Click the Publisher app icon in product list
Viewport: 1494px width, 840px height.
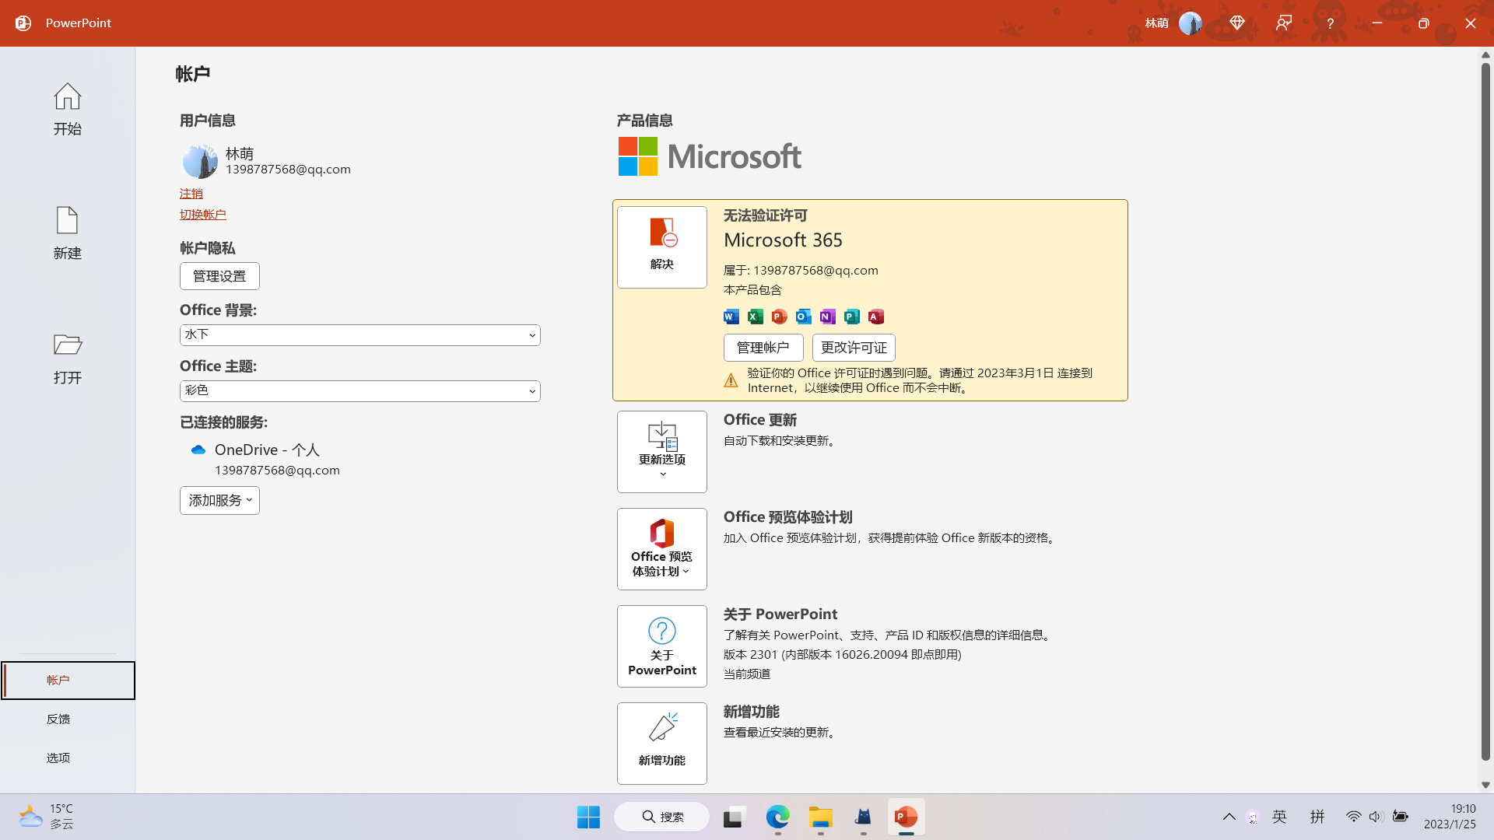tap(852, 317)
